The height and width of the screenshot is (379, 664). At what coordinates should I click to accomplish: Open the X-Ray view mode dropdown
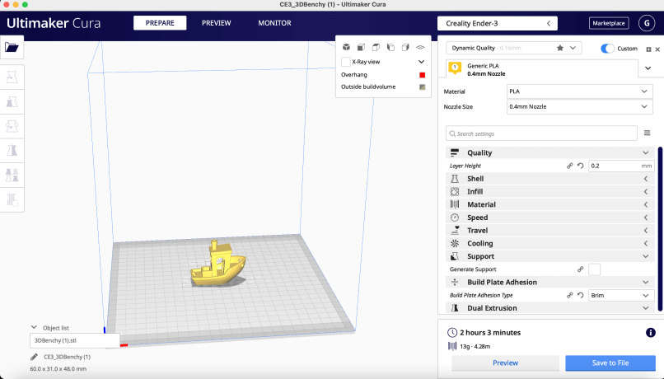(421, 62)
